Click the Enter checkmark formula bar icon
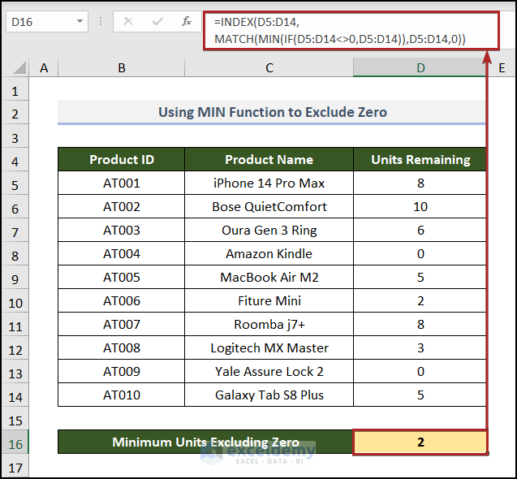This screenshot has height=479, width=517. point(157,22)
